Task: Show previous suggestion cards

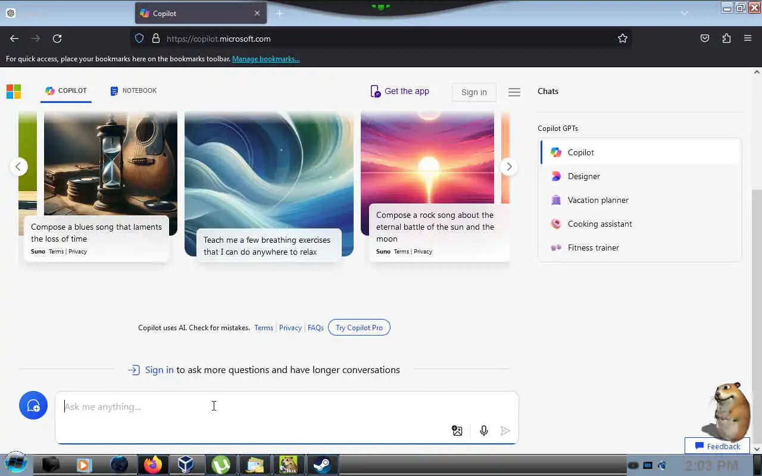Action: (18, 167)
